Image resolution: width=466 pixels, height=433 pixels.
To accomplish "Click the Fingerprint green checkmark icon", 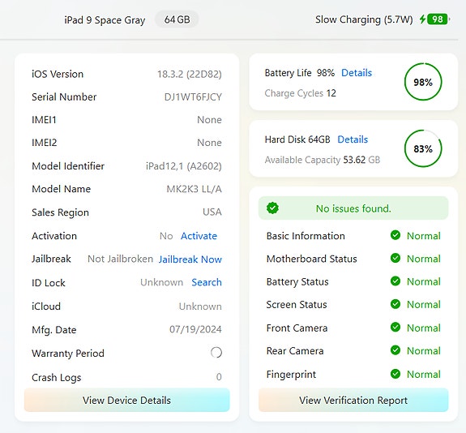I will pos(395,374).
